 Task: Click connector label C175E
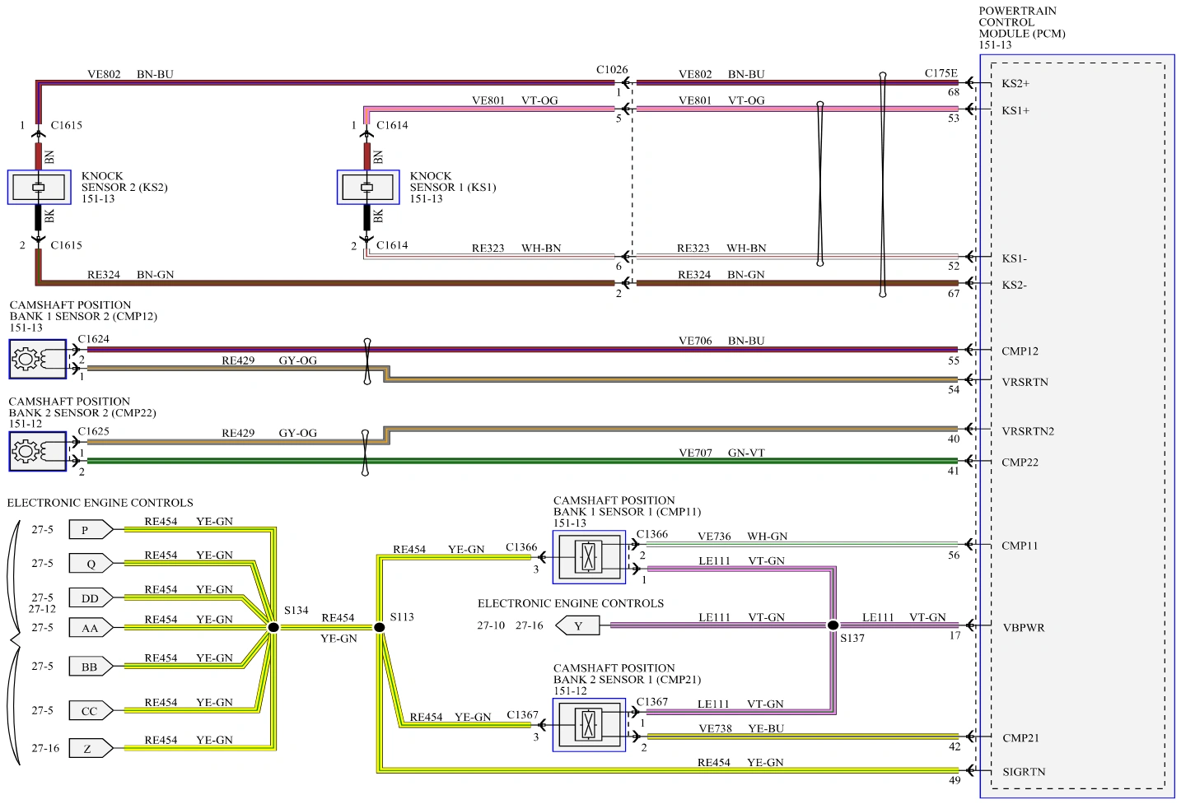click(941, 73)
